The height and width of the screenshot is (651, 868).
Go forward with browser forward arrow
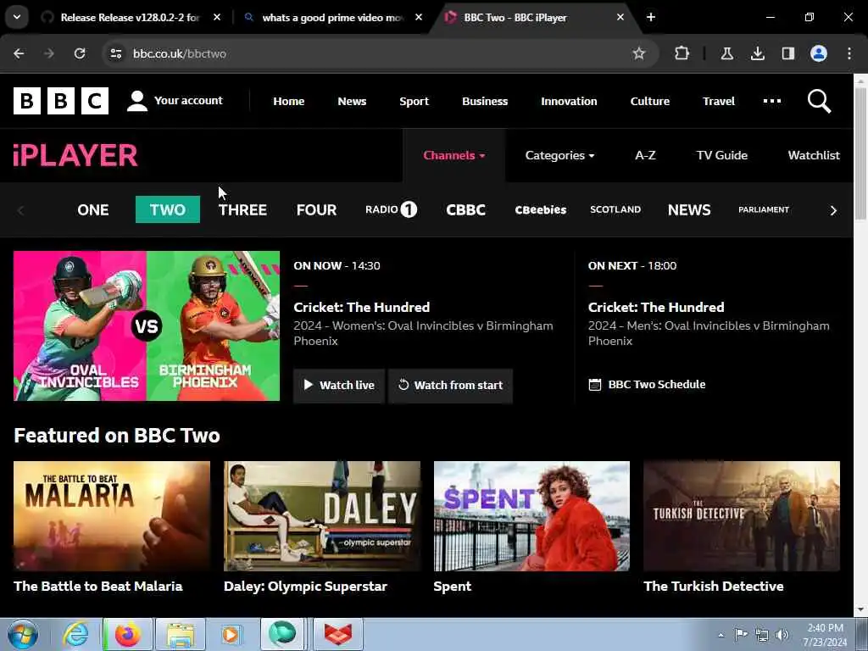point(49,53)
